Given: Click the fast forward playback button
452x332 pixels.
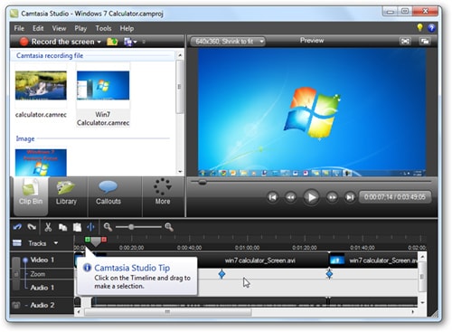Looking at the screenshot, I should [332, 197].
